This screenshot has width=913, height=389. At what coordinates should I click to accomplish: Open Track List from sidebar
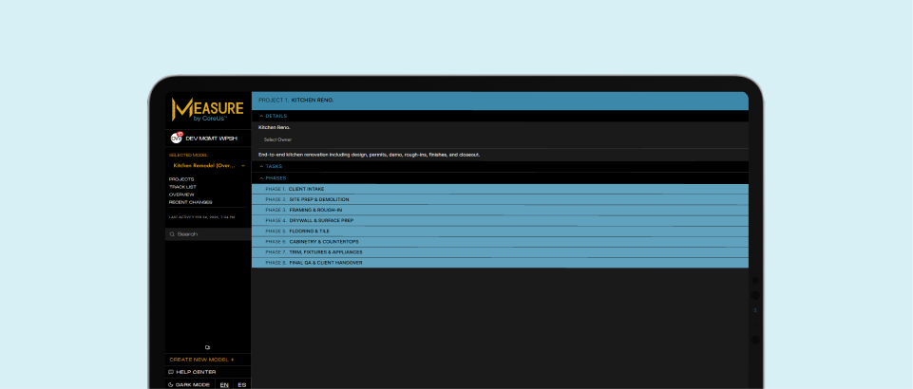[x=182, y=187]
